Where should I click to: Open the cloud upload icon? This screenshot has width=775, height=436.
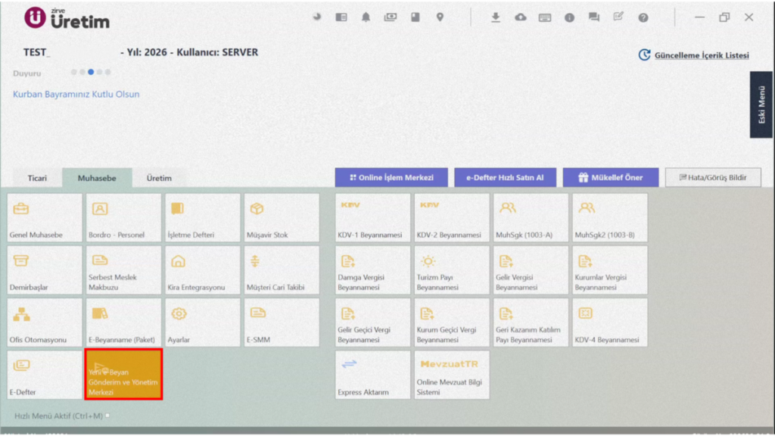click(521, 17)
